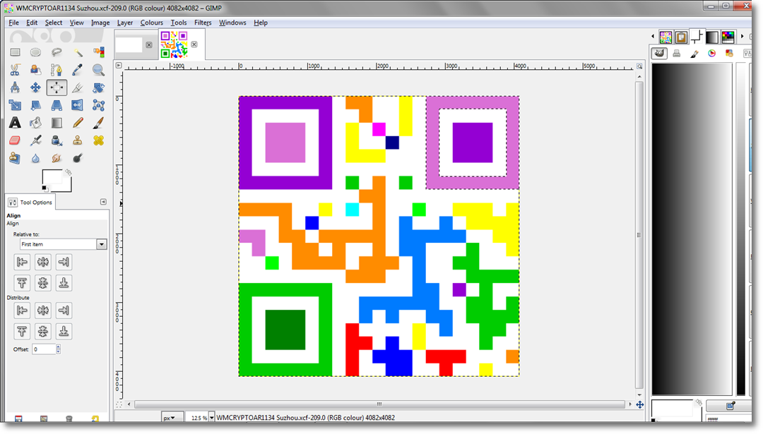The width and height of the screenshot is (763, 434).
Task: Open the File menu
Action: pos(13,23)
